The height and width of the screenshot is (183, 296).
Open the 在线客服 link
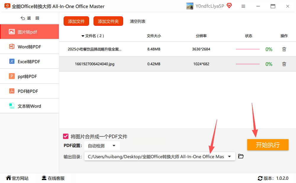[x=53, y=178]
